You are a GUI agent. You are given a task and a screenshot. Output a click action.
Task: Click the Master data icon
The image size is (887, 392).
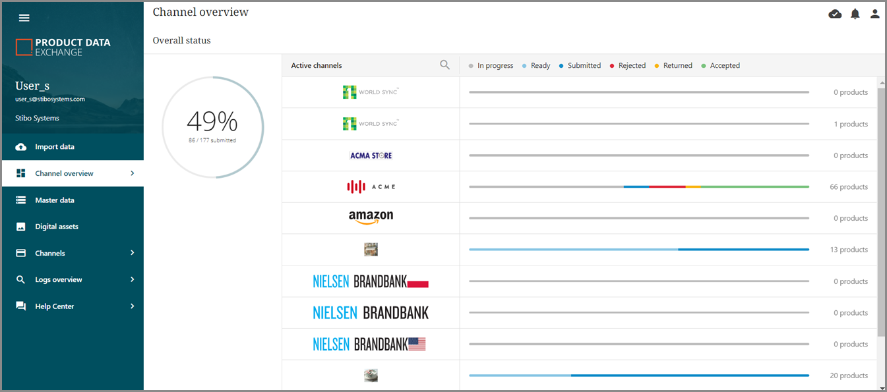coord(21,200)
